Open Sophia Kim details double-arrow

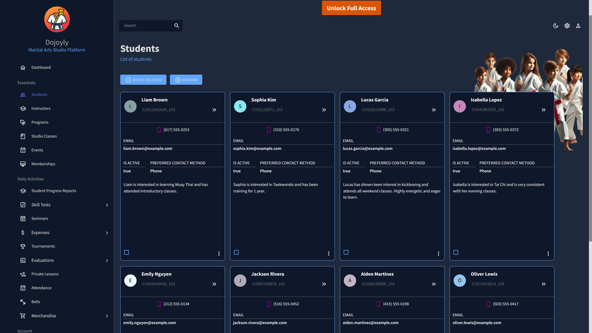pyautogui.click(x=324, y=110)
